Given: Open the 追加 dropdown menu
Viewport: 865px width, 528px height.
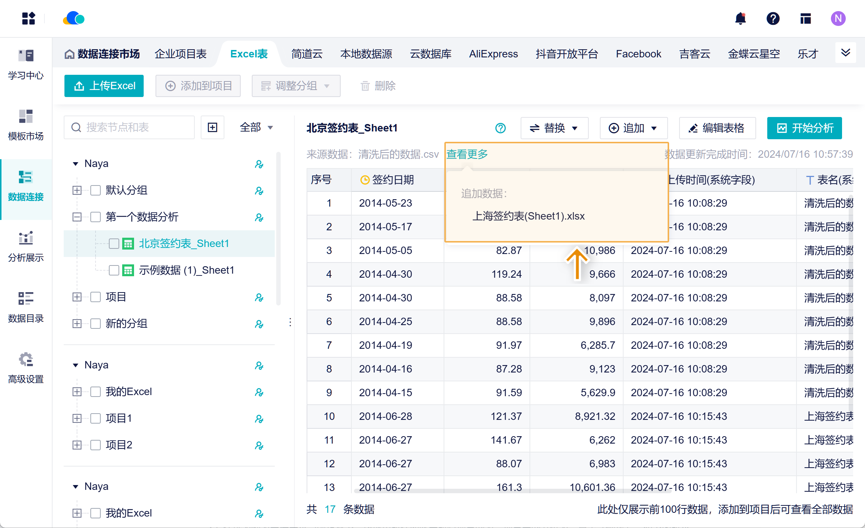Looking at the screenshot, I should [x=633, y=128].
